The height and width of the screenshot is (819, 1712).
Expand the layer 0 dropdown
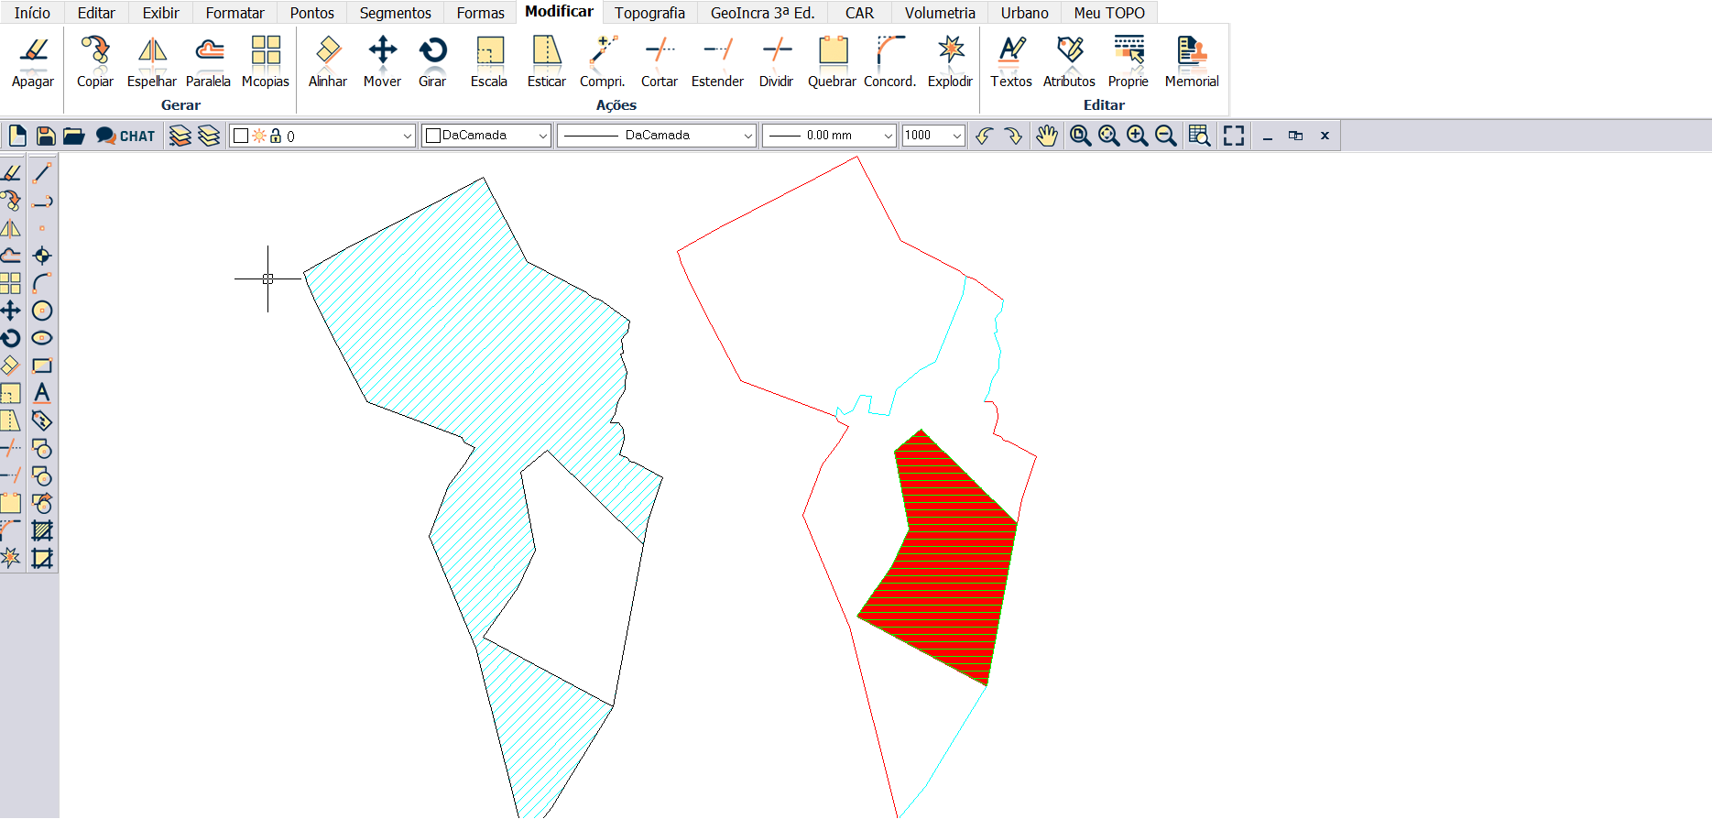[408, 136]
